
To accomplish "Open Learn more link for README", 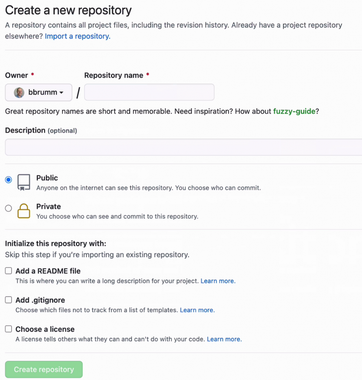I will point(218,281).
